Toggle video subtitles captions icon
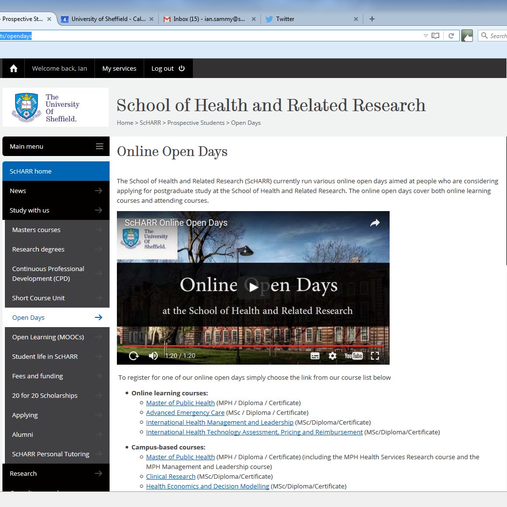 [315, 356]
